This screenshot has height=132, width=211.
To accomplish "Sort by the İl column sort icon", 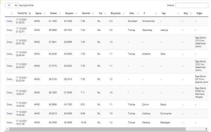I will [x=156, y=13].
